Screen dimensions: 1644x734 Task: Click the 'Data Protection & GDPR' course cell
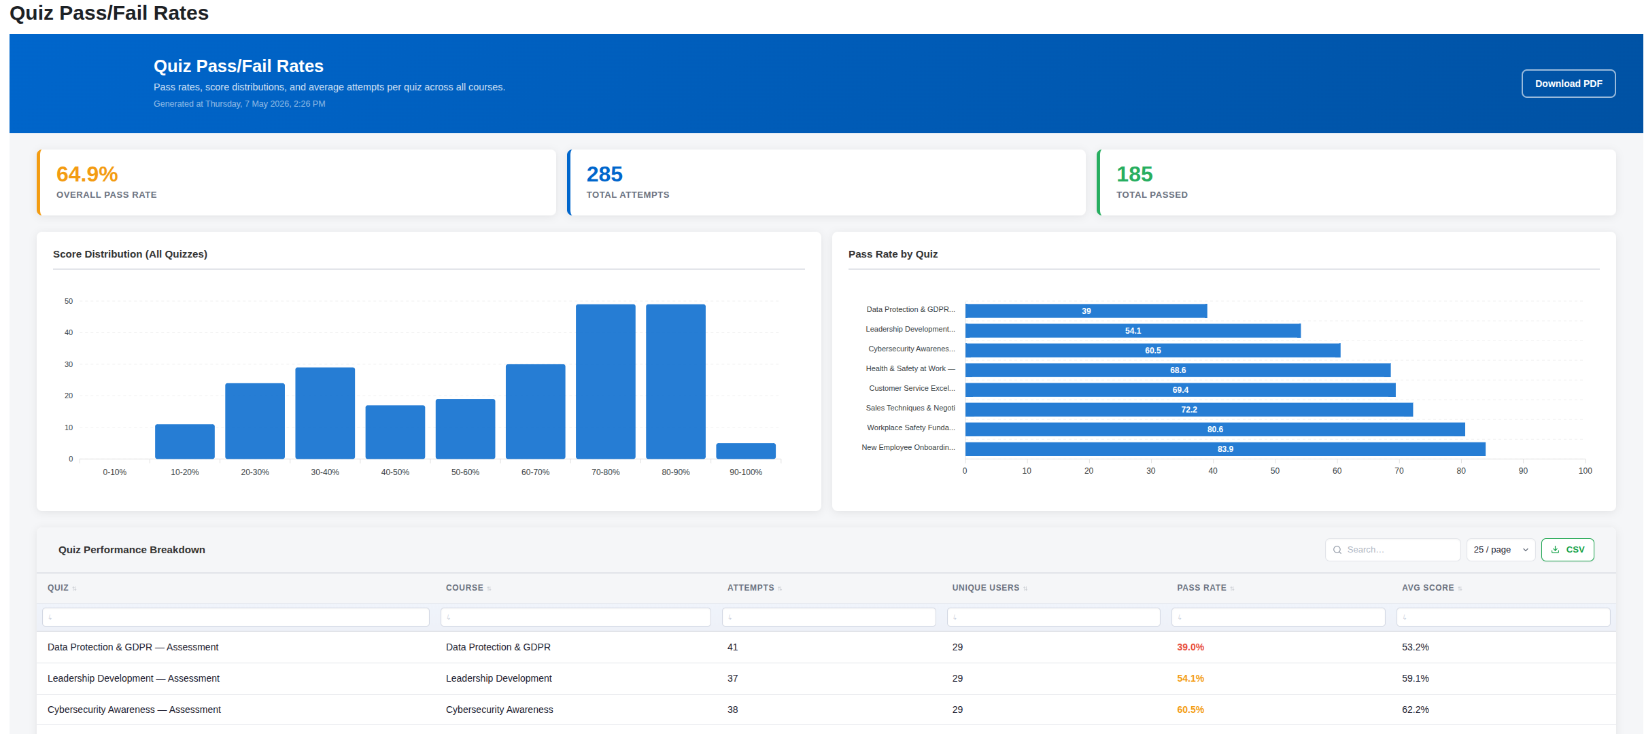498,647
